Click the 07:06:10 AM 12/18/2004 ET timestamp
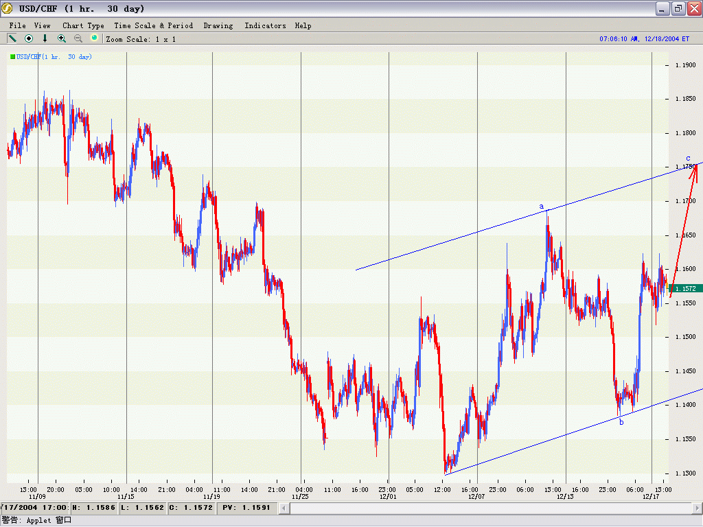The height and width of the screenshot is (527, 703). pos(644,39)
